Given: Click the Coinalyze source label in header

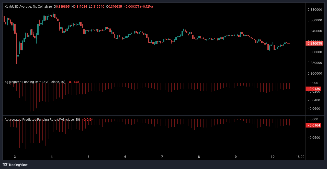Looking at the screenshot, I should click(44, 6).
